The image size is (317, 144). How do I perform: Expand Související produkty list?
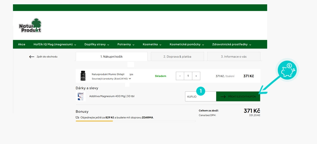point(112,79)
